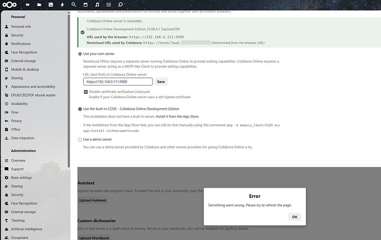Click the Appearance and accessibility figure icon
Viewport: 381px width, 240px height.
(x=7, y=87)
